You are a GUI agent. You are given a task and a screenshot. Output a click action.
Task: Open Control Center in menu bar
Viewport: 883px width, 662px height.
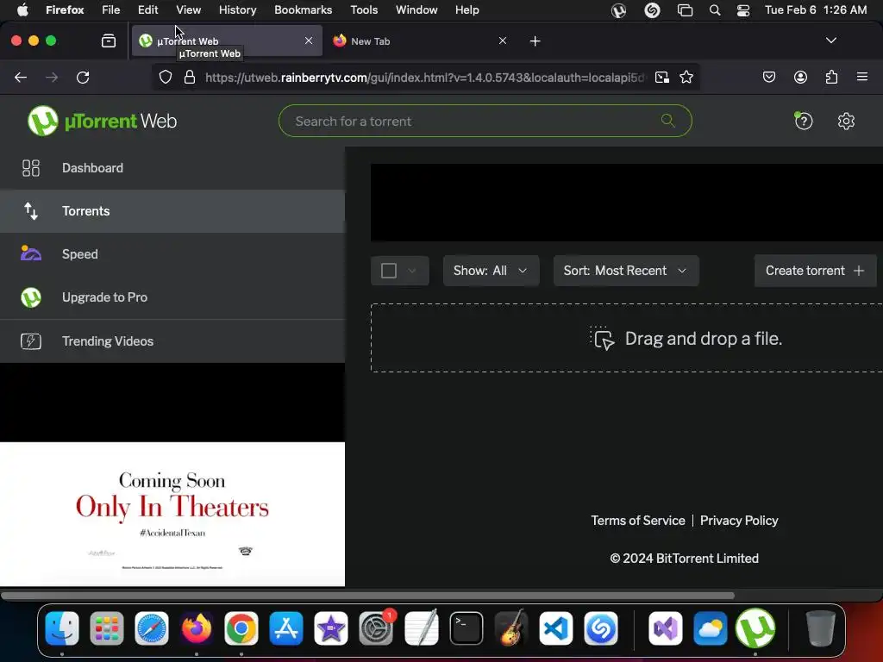pyautogui.click(x=743, y=10)
